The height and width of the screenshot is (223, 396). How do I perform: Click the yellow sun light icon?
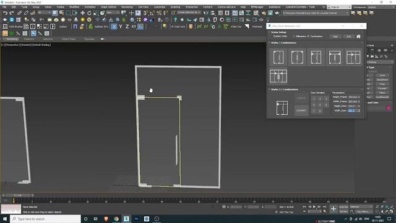(x=82, y=19)
